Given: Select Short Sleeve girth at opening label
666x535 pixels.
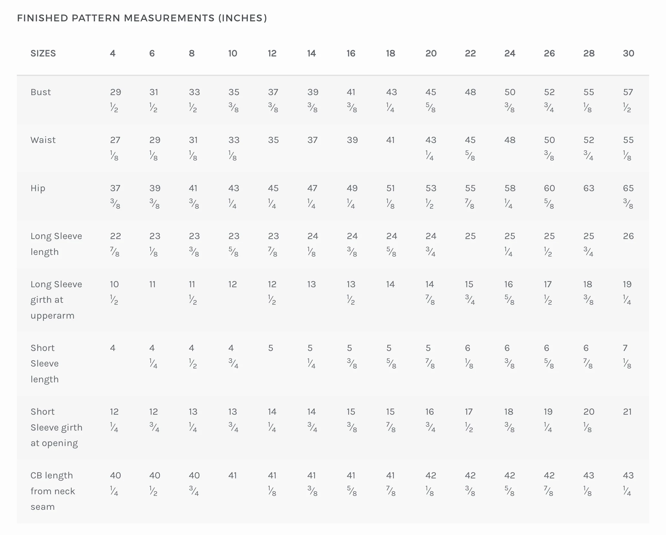Looking at the screenshot, I should 57,427.
